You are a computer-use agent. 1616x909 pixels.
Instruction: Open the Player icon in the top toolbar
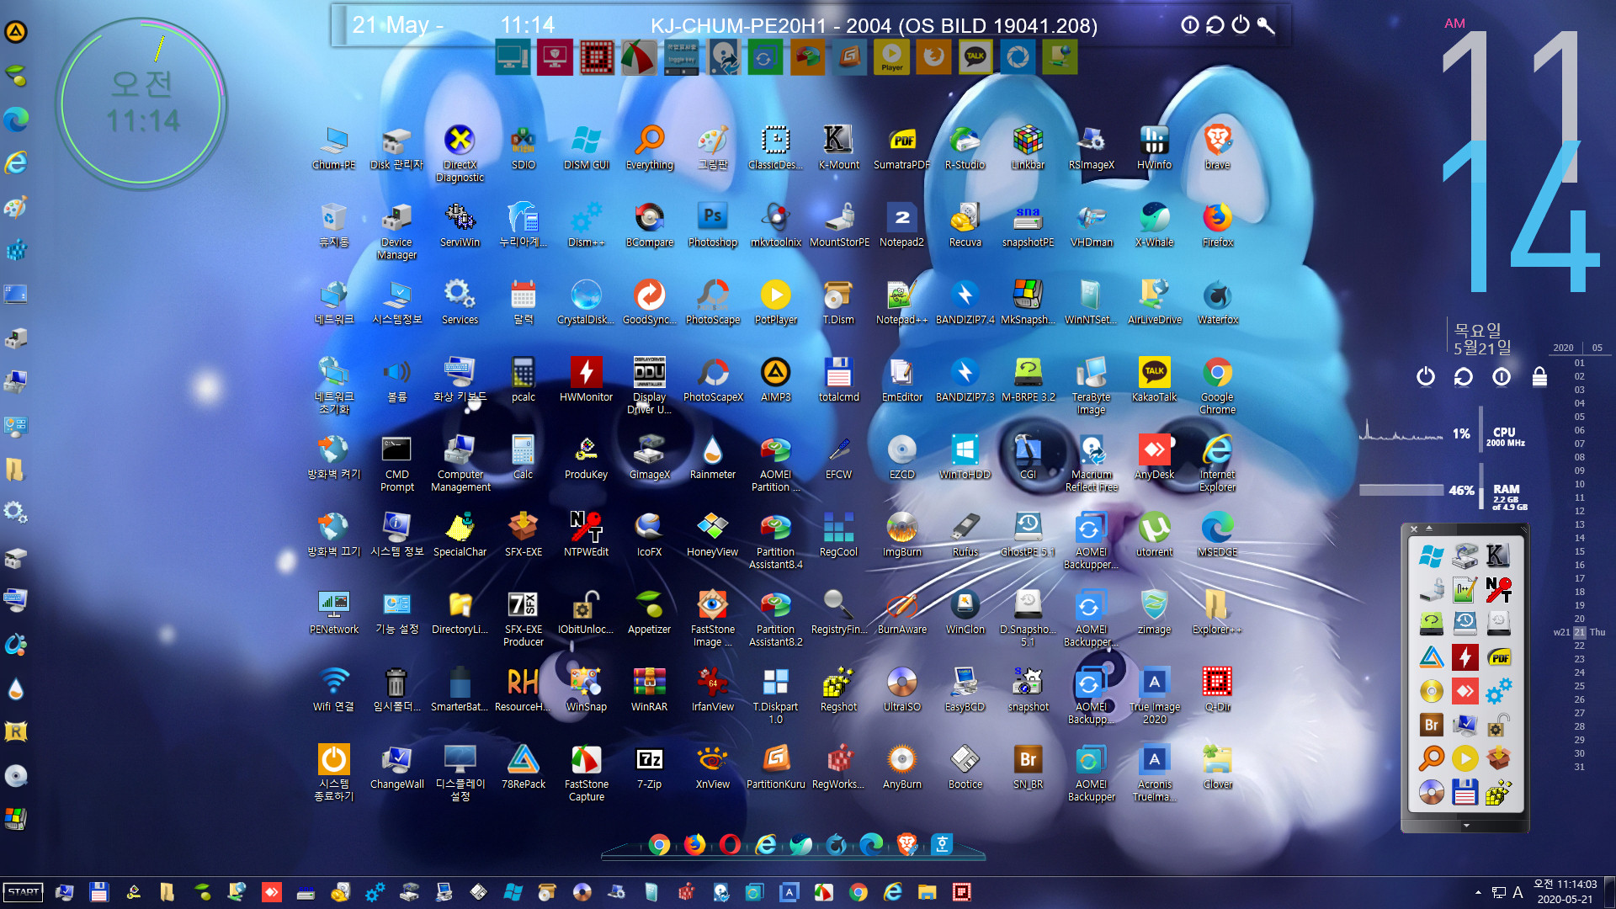pos(891,57)
